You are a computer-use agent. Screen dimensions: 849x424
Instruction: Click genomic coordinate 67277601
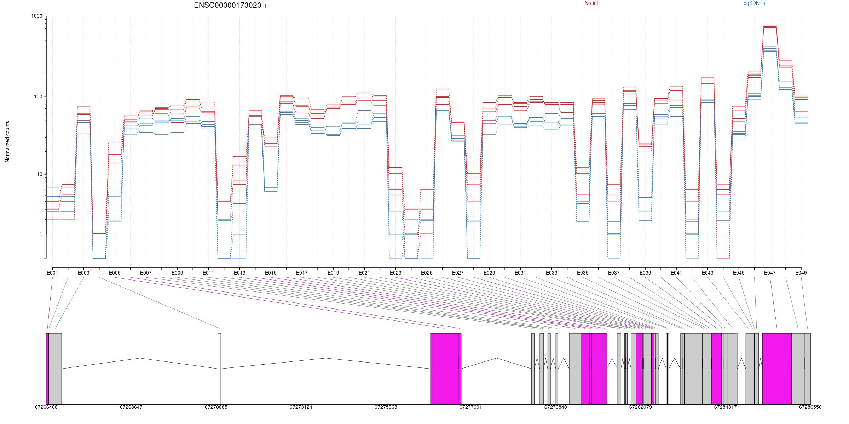click(x=471, y=407)
